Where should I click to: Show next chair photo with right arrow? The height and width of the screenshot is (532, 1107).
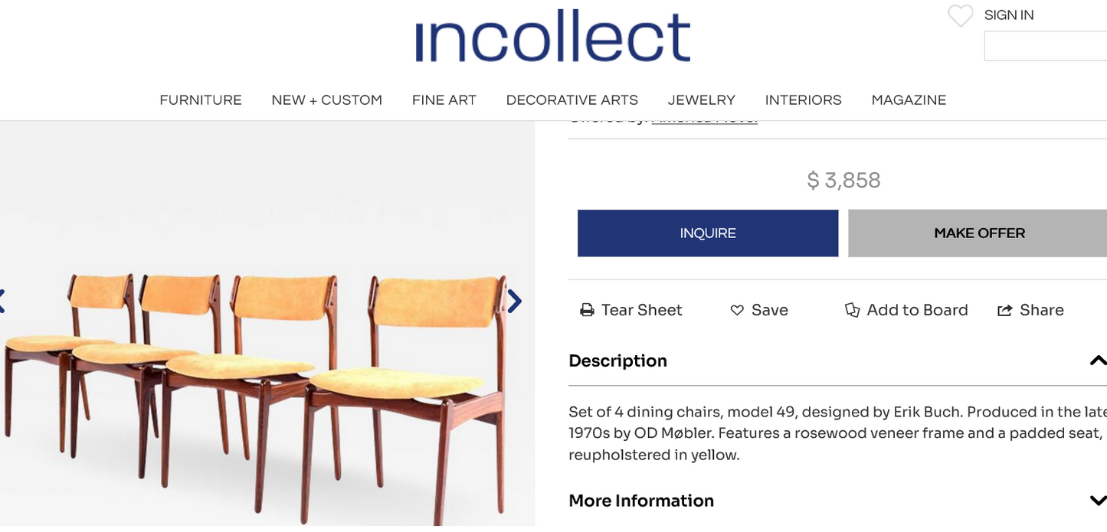[515, 302]
